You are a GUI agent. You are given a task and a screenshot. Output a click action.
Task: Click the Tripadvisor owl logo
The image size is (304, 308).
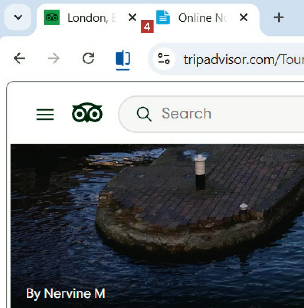(x=87, y=113)
